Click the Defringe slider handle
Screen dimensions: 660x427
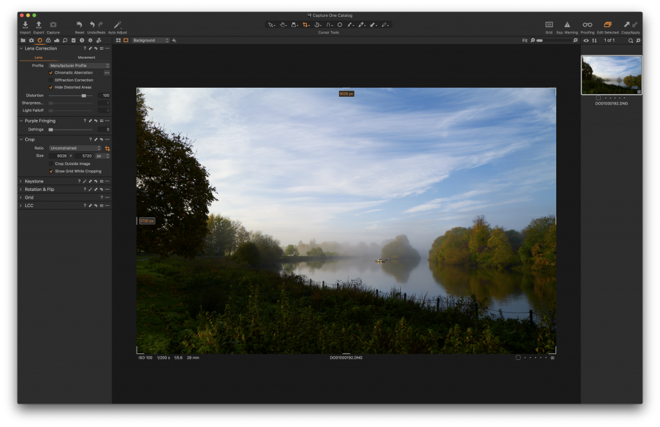tap(51, 130)
